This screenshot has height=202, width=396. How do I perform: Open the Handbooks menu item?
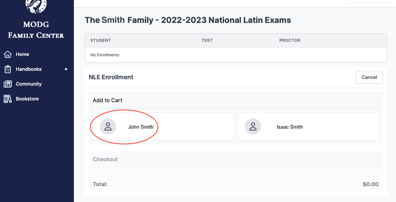click(x=29, y=69)
